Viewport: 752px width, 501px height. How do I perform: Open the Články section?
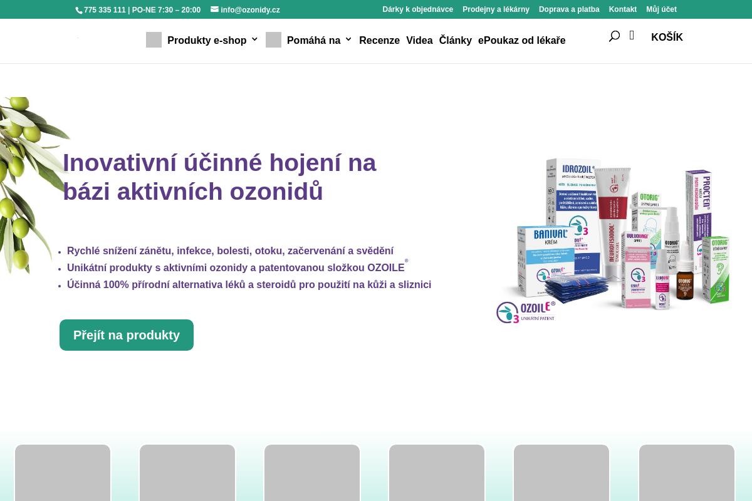456,40
